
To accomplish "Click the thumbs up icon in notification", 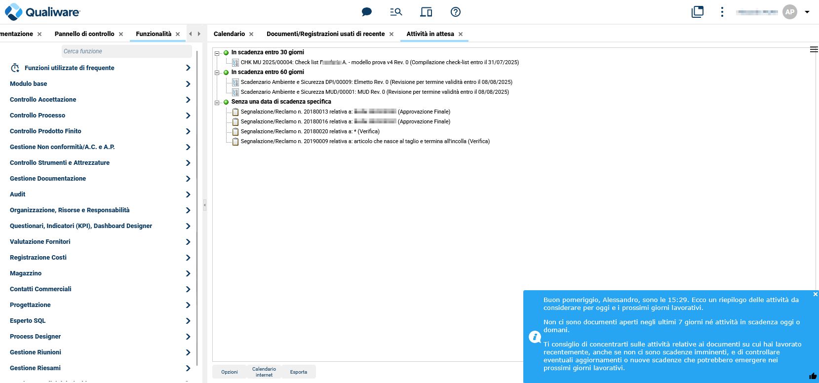I will click(813, 376).
